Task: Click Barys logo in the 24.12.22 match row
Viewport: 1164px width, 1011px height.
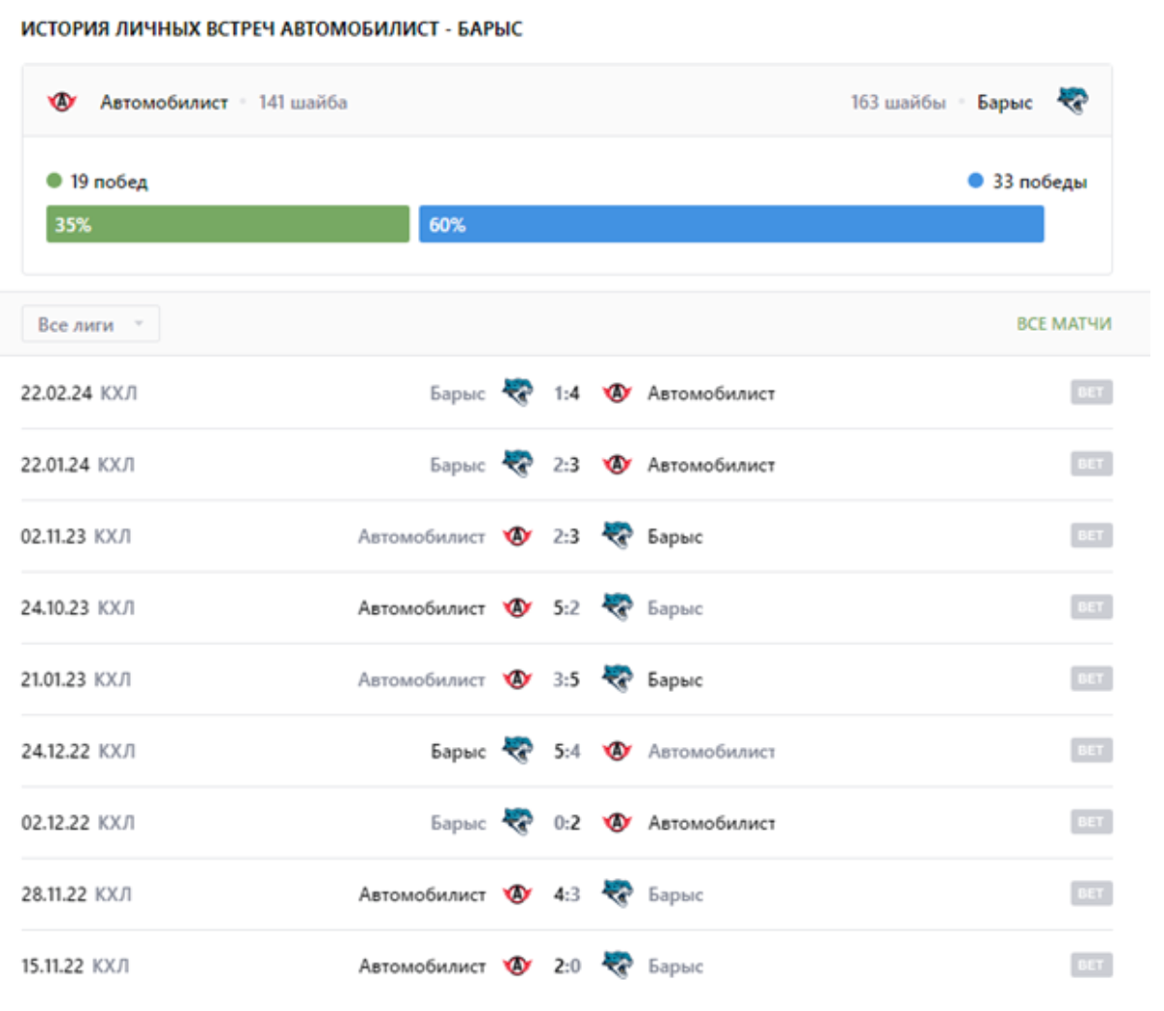Action: (x=518, y=751)
